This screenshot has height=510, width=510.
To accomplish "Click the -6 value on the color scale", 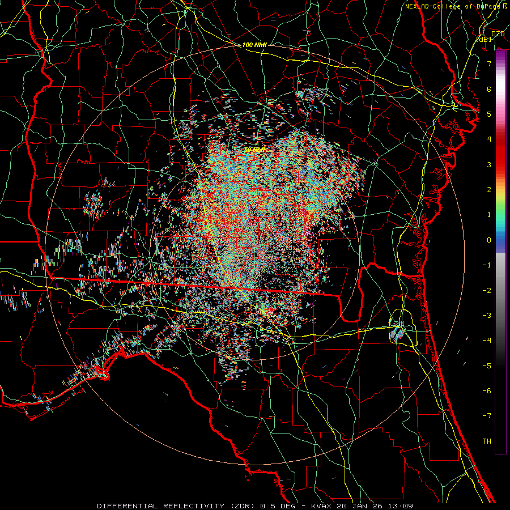I will 487,391.
